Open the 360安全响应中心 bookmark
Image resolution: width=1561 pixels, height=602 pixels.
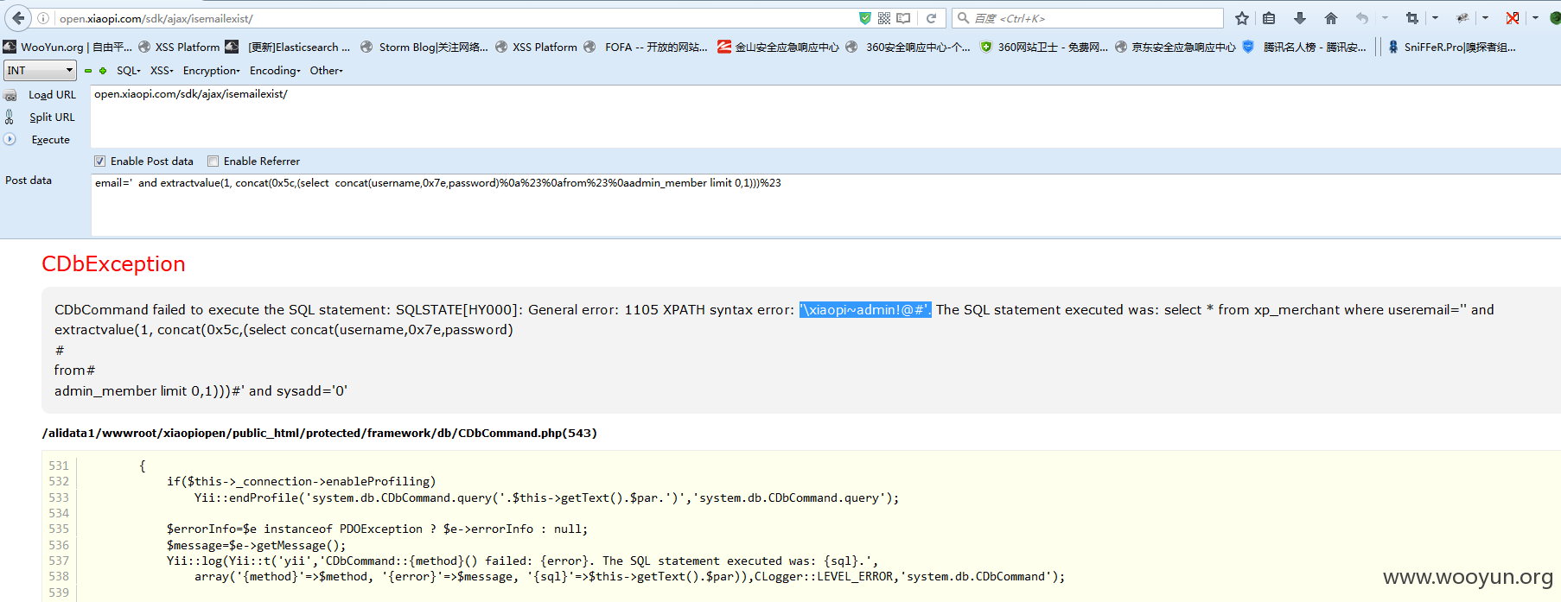(908, 47)
